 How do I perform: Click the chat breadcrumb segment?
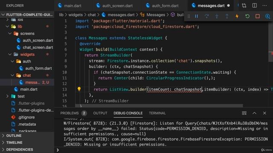tap(92, 15)
